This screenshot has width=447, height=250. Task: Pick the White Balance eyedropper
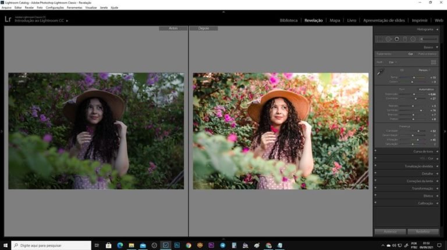pos(380,73)
